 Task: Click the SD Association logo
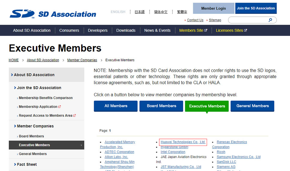(x=53, y=14)
